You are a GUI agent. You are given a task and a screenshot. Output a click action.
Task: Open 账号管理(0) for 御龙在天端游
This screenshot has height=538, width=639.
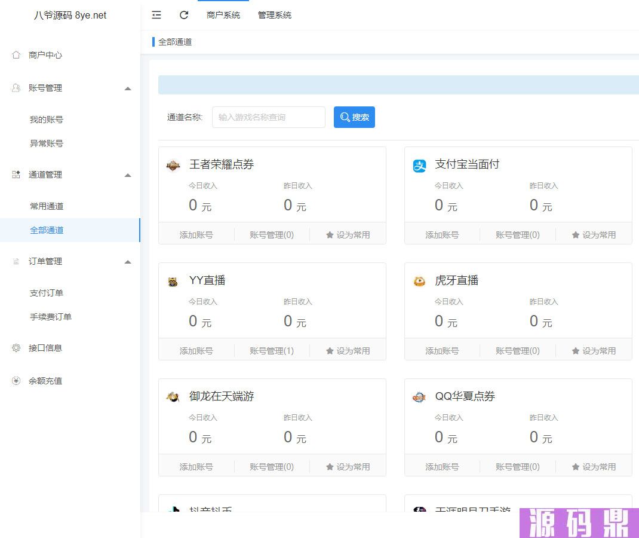coord(272,467)
